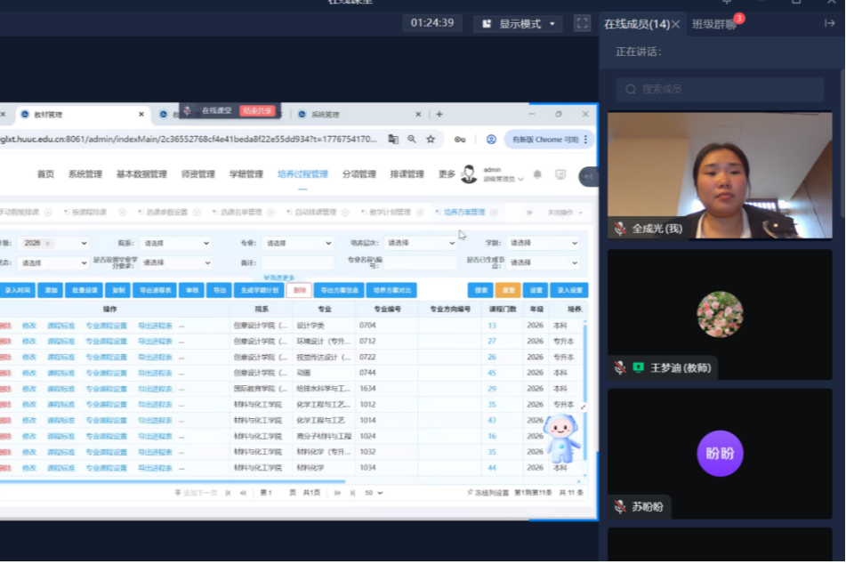Screen dimensions: 846x564
Task: Click the Chrome profile avatar icon
Action: [x=491, y=140]
